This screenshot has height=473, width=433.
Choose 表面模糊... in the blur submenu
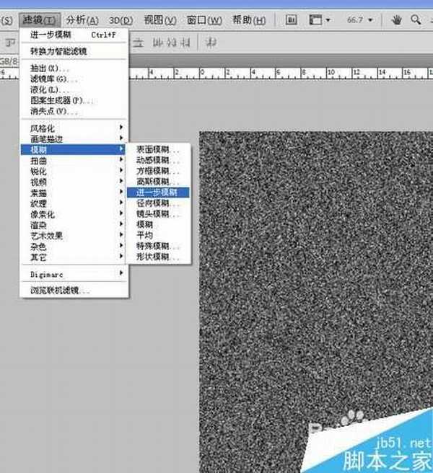(x=159, y=150)
